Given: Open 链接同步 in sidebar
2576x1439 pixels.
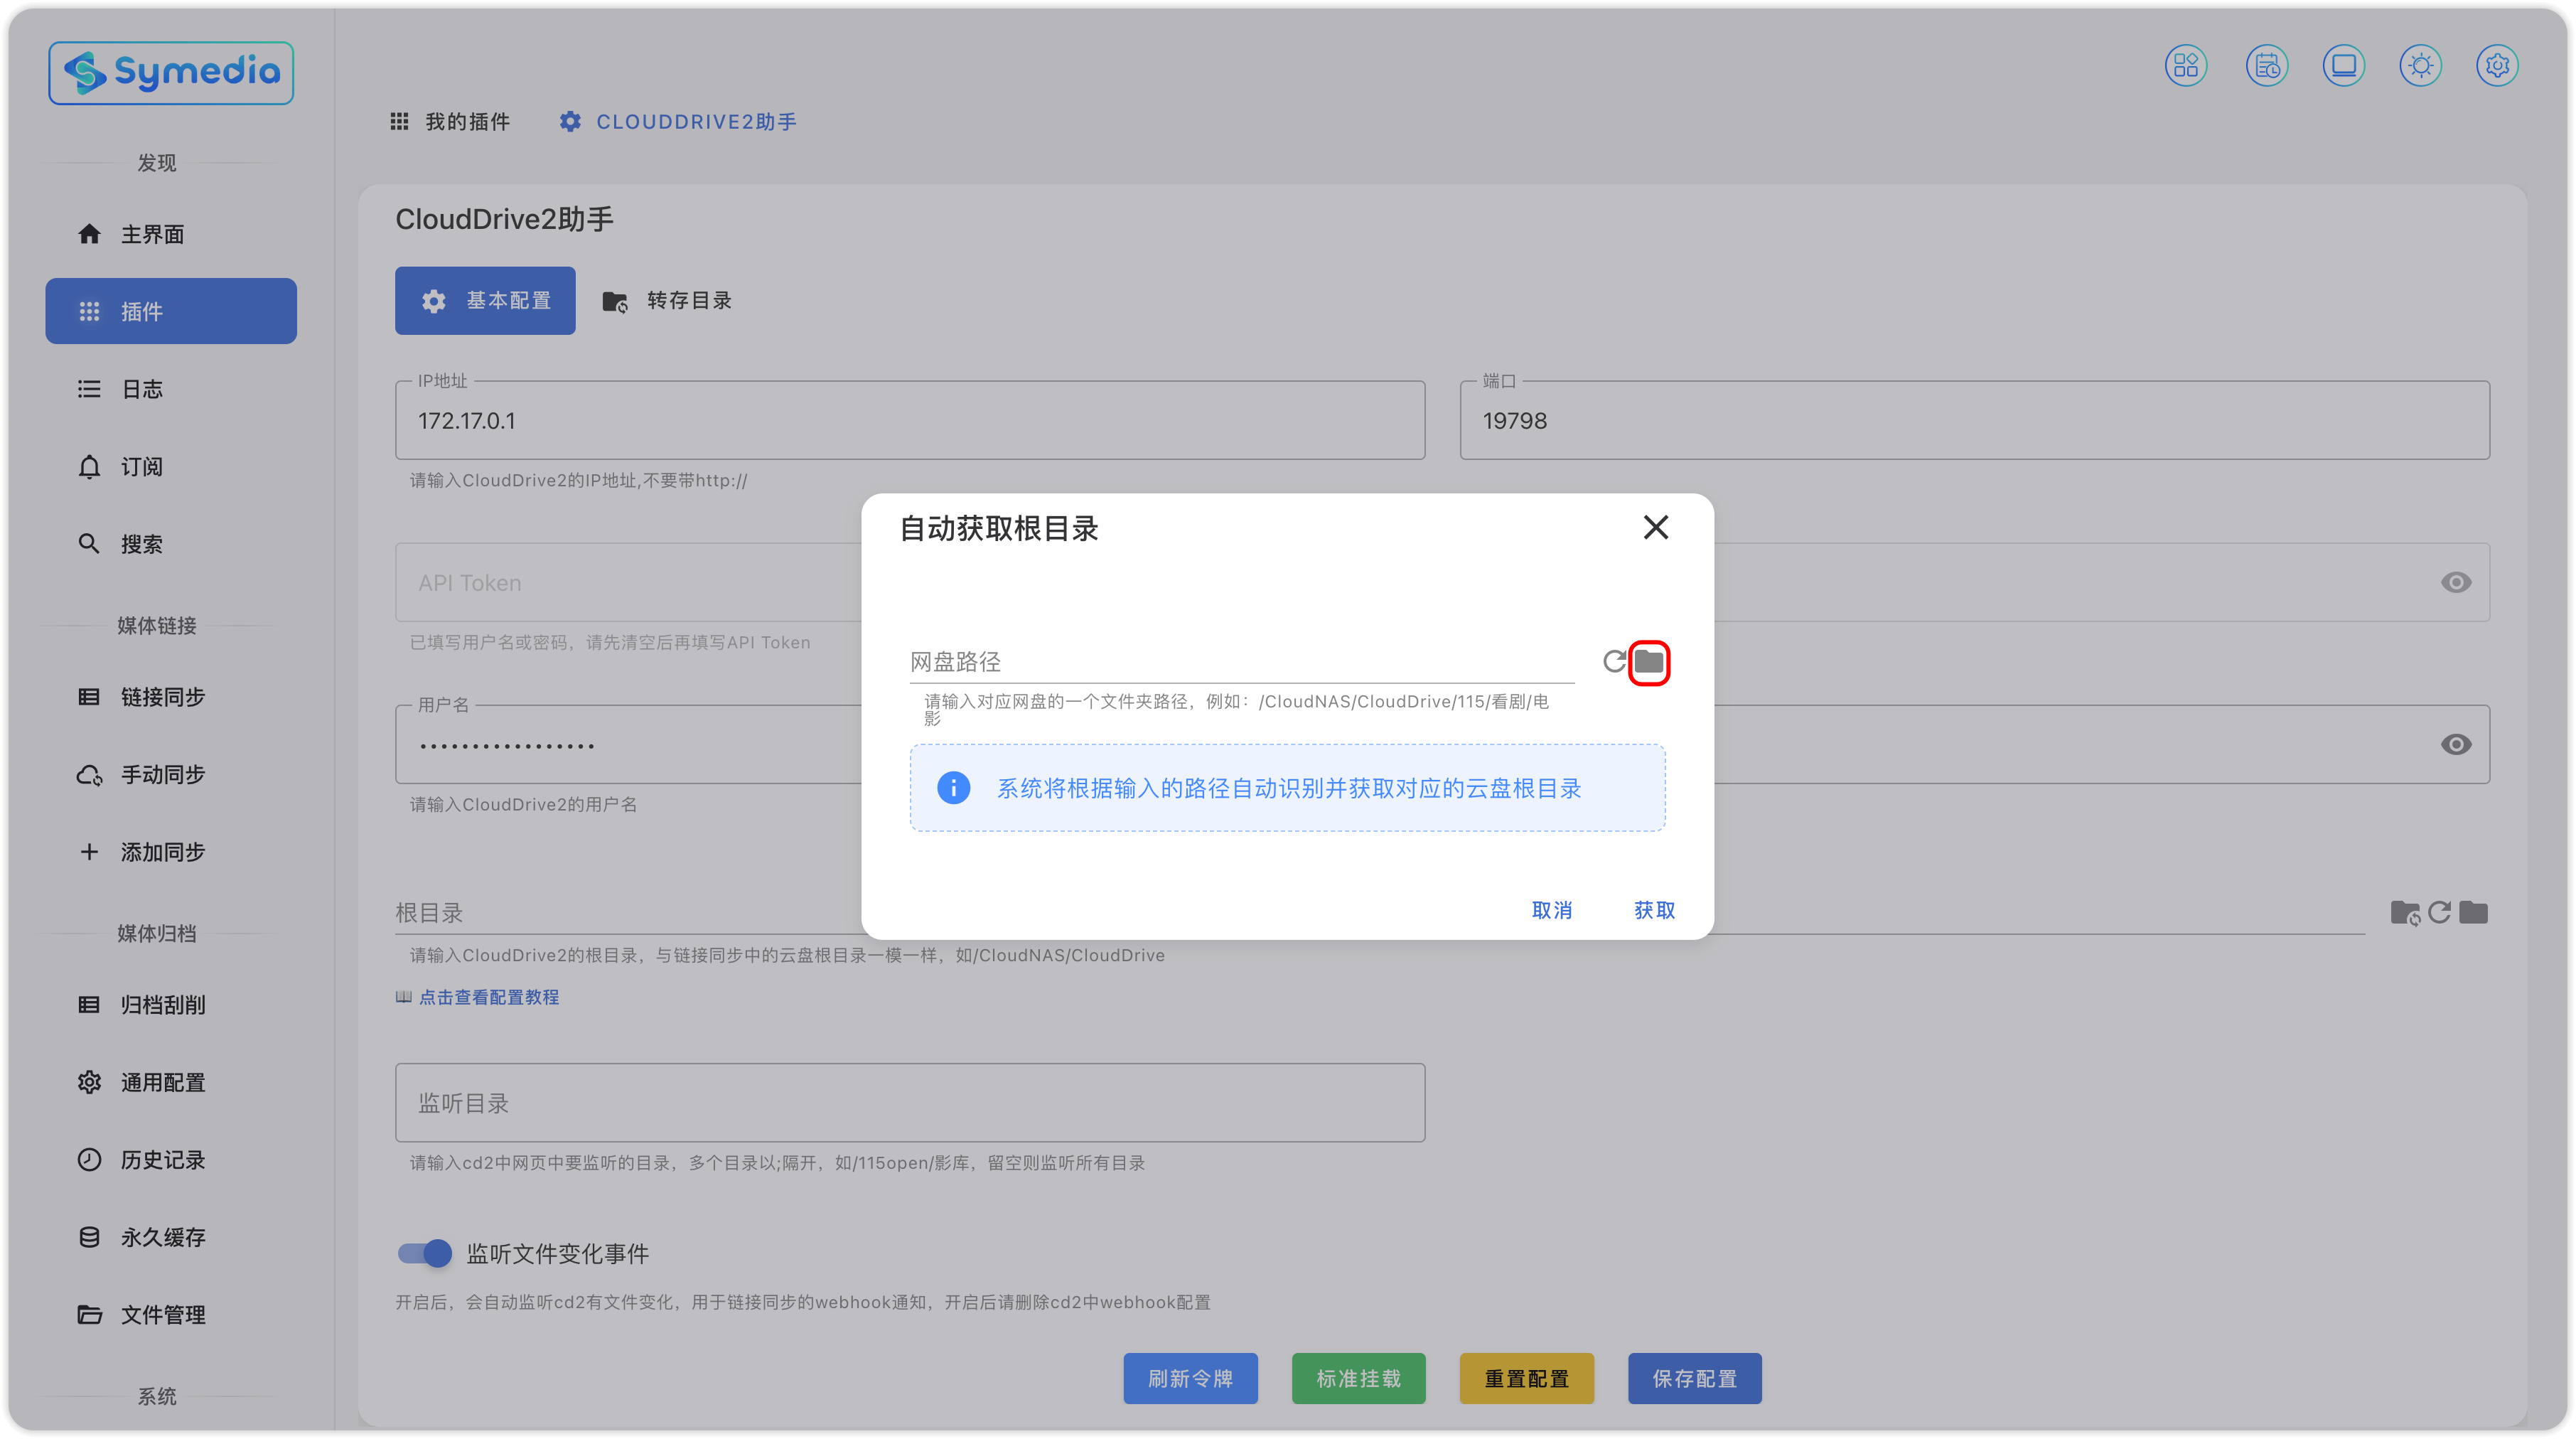Looking at the screenshot, I should pos(162,697).
